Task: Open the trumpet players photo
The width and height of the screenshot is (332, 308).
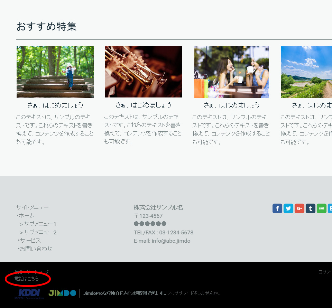Action: pyautogui.click(x=143, y=72)
